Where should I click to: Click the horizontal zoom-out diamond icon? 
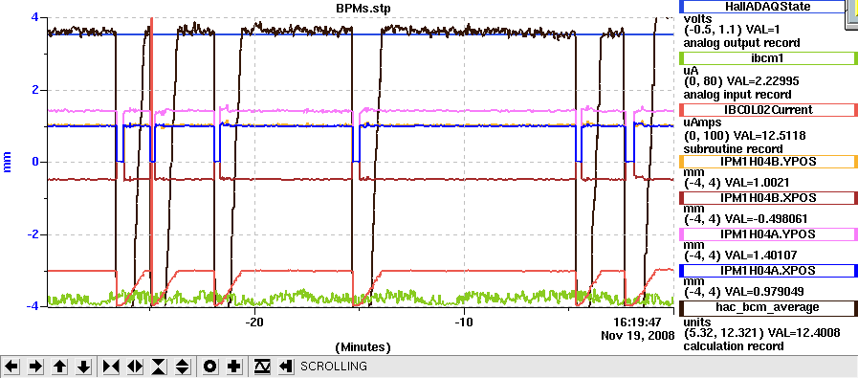134,367
